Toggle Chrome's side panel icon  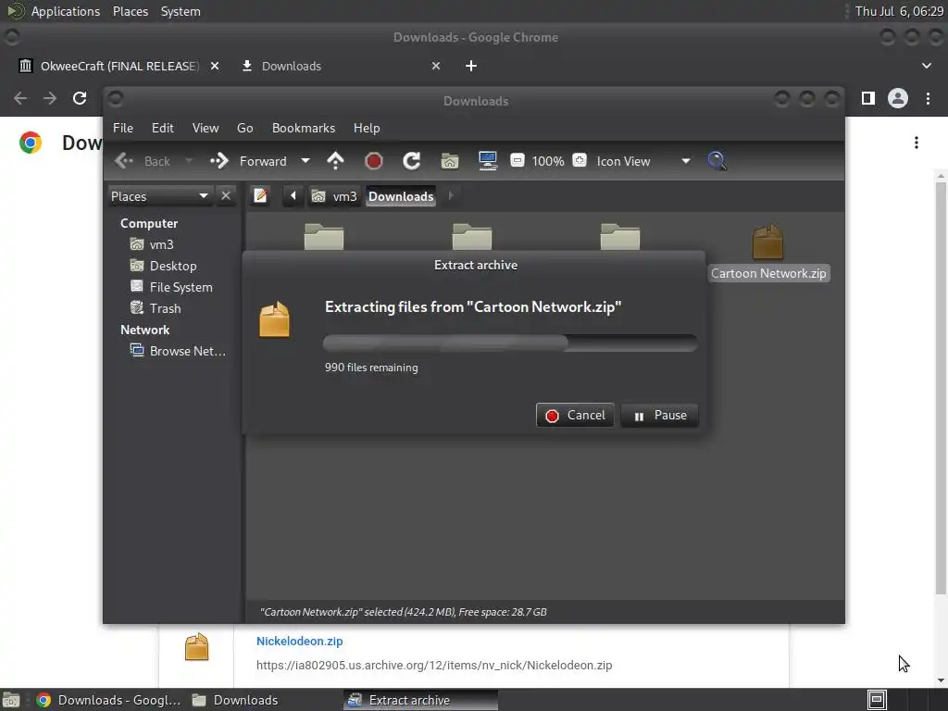click(x=868, y=98)
